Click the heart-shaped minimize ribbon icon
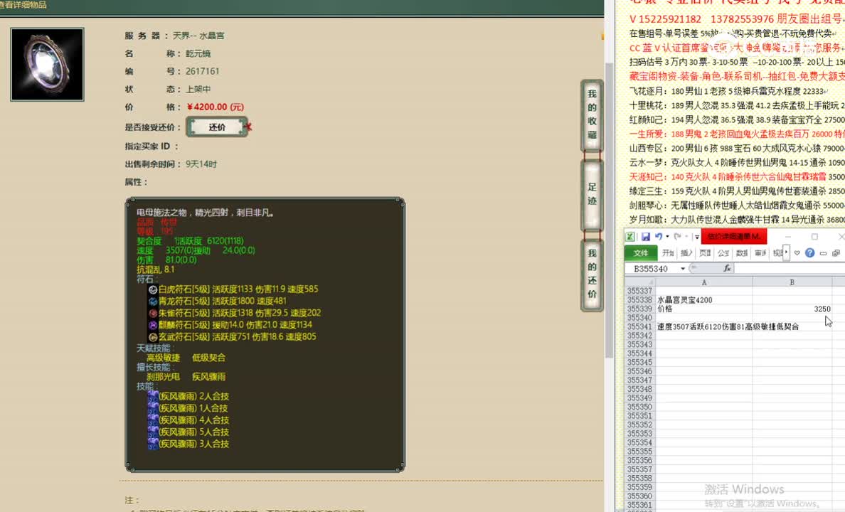The width and height of the screenshot is (845, 512). click(x=797, y=253)
